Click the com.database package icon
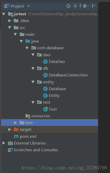The width and height of the screenshot is (110, 173). [x=34, y=48]
